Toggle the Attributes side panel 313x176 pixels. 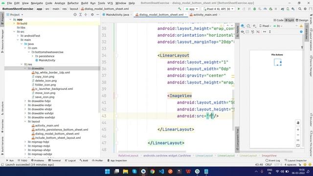tap(307, 33)
